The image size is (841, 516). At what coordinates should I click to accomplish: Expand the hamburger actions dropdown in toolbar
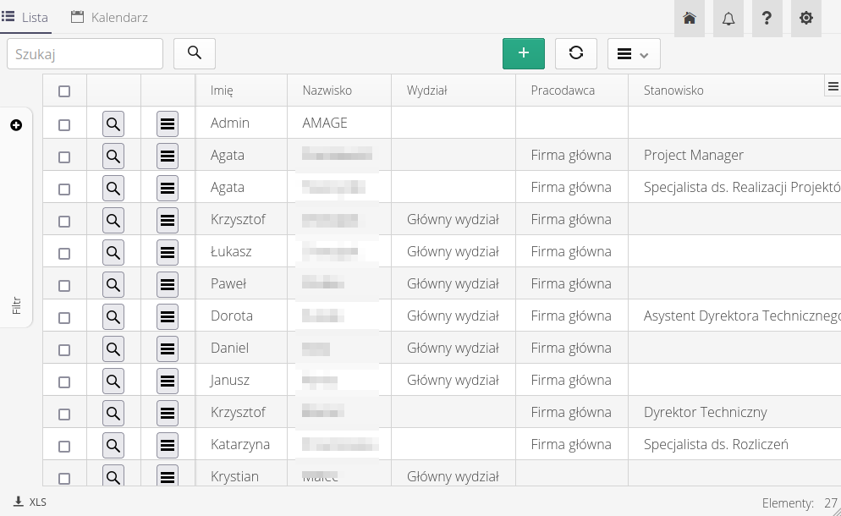click(x=633, y=54)
